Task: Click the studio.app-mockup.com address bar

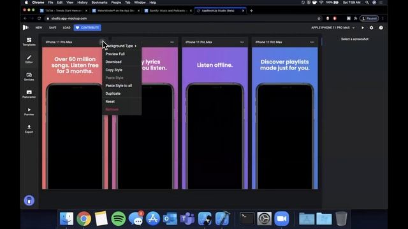Action: pyautogui.click(x=182, y=18)
